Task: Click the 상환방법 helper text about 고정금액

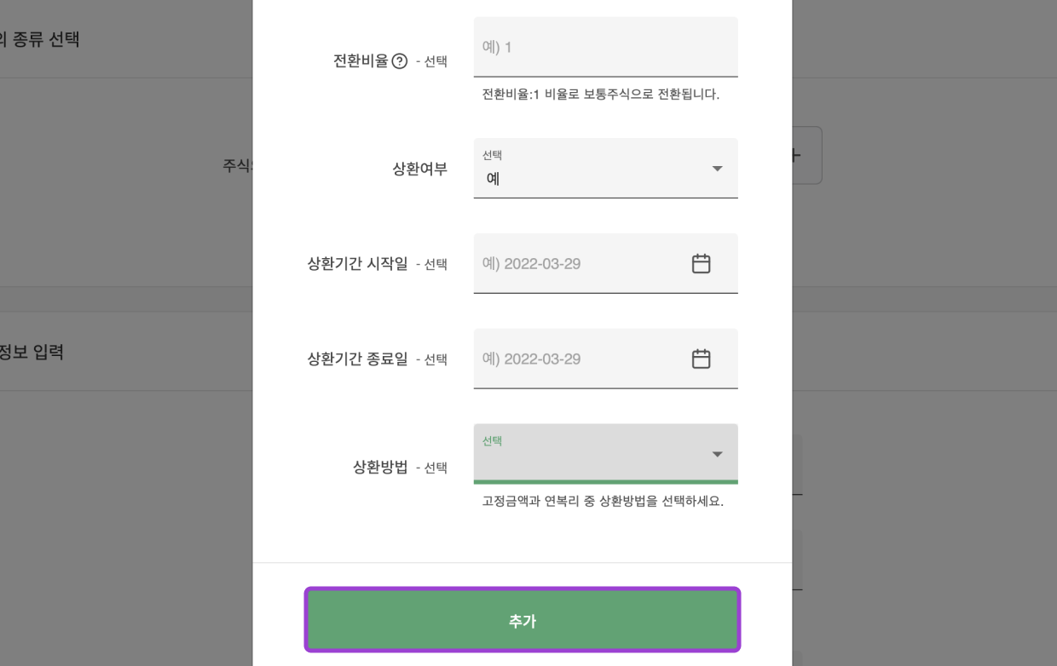Action: (x=602, y=501)
